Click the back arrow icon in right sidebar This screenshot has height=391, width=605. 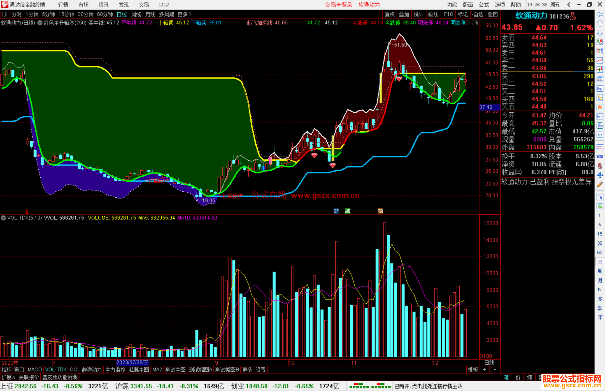tap(600, 14)
